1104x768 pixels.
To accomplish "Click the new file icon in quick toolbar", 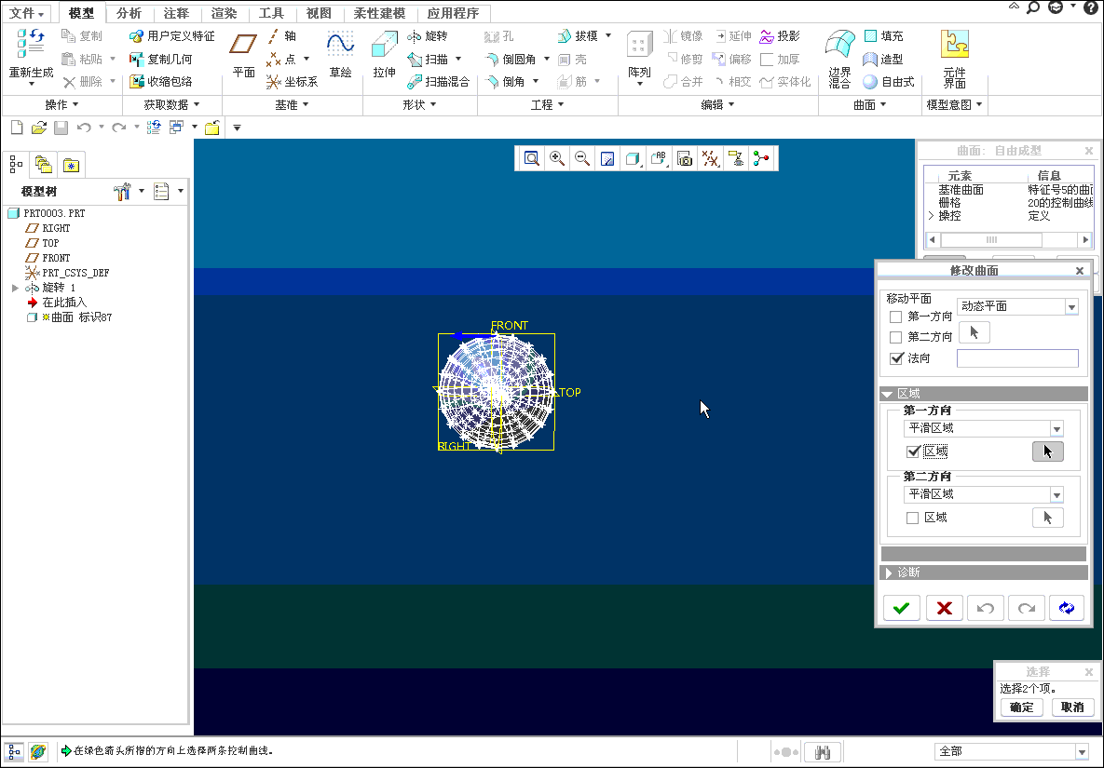I will [x=17, y=128].
